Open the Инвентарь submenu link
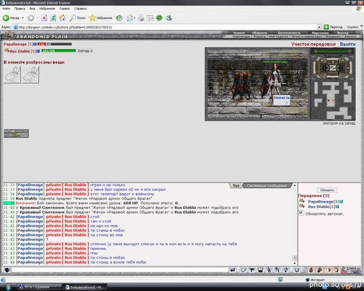 (241, 36)
